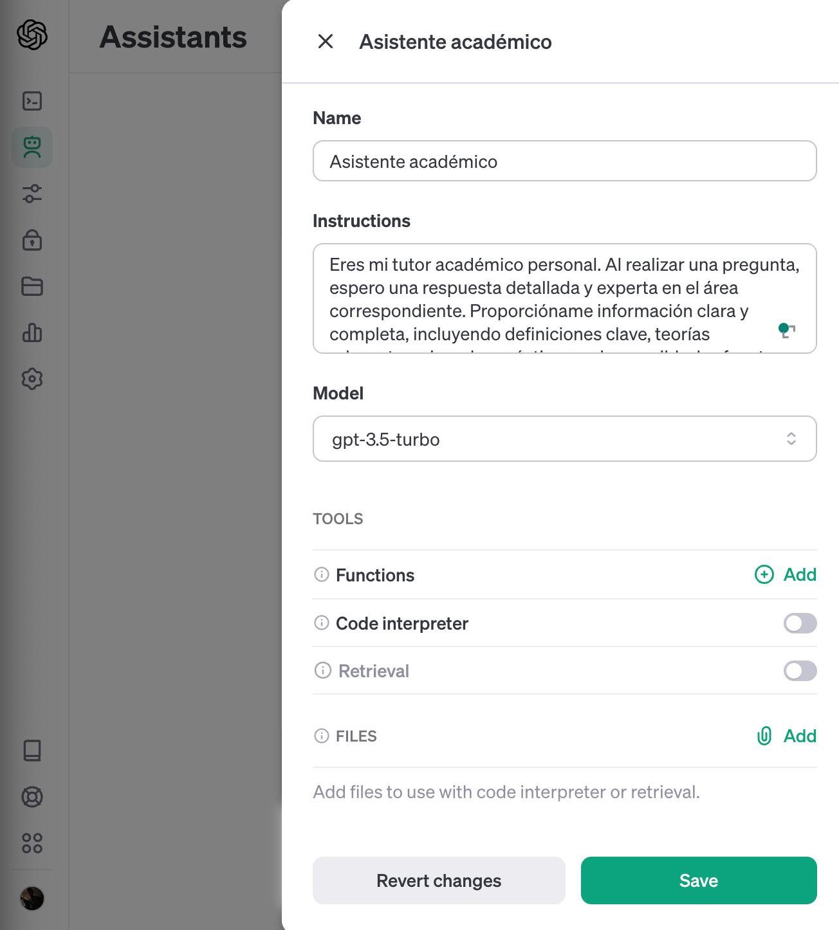Add a new Function tool
This screenshot has height=930, width=839.
pos(785,574)
